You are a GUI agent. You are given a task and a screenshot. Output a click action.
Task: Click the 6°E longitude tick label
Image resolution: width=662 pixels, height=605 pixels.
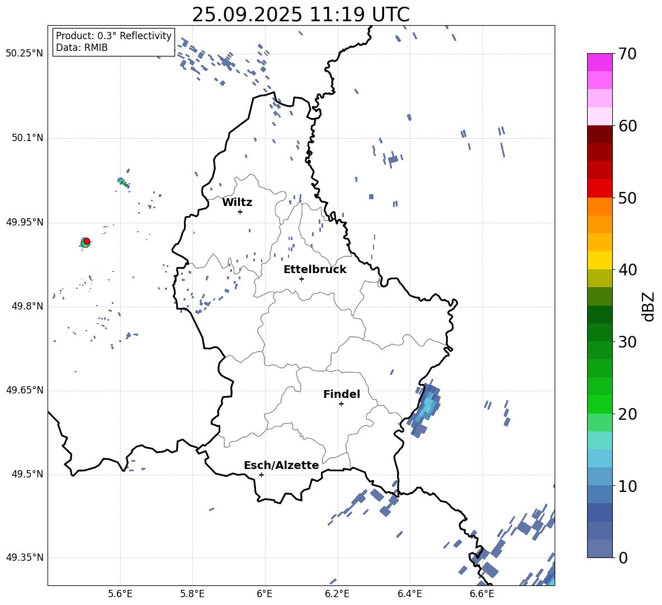pyautogui.click(x=264, y=594)
